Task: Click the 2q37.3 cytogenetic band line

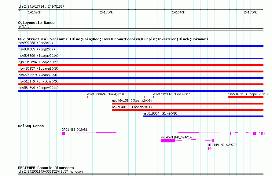Action: click(141, 30)
